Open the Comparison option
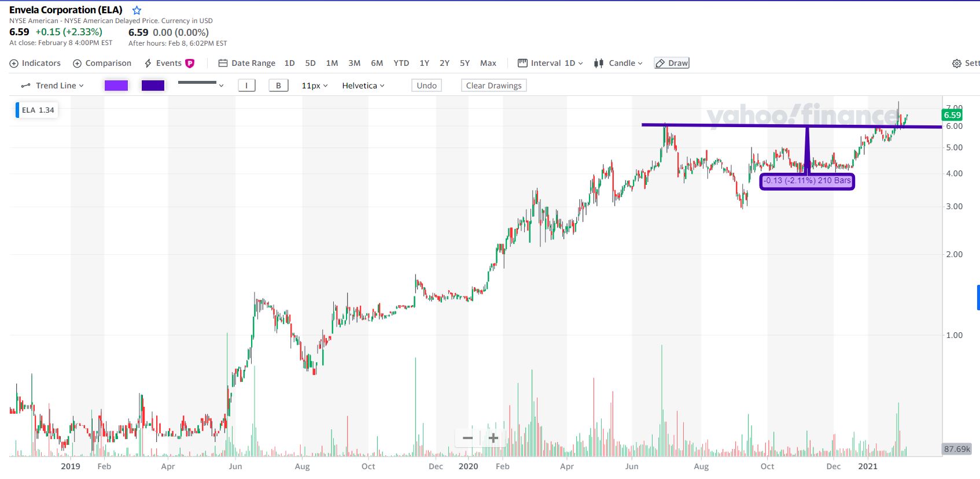The height and width of the screenshot is (479, 980). (x=102, y=63)
